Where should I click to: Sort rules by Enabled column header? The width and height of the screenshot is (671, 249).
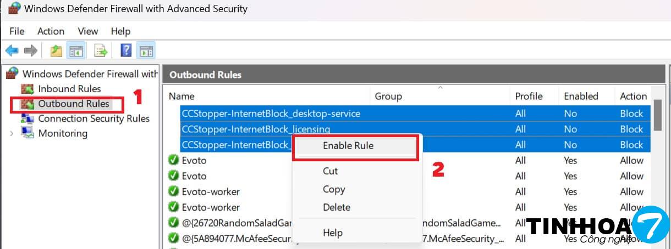coord(581,97)
